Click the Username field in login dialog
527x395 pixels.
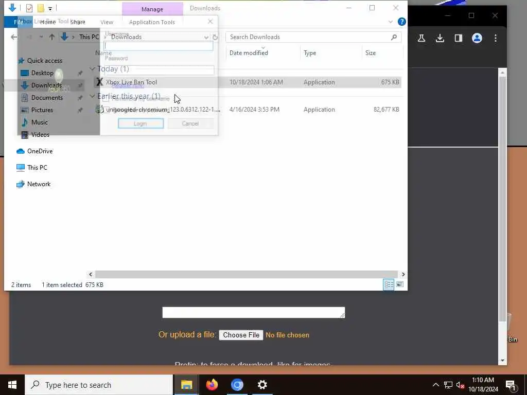[x=159, y=46]
